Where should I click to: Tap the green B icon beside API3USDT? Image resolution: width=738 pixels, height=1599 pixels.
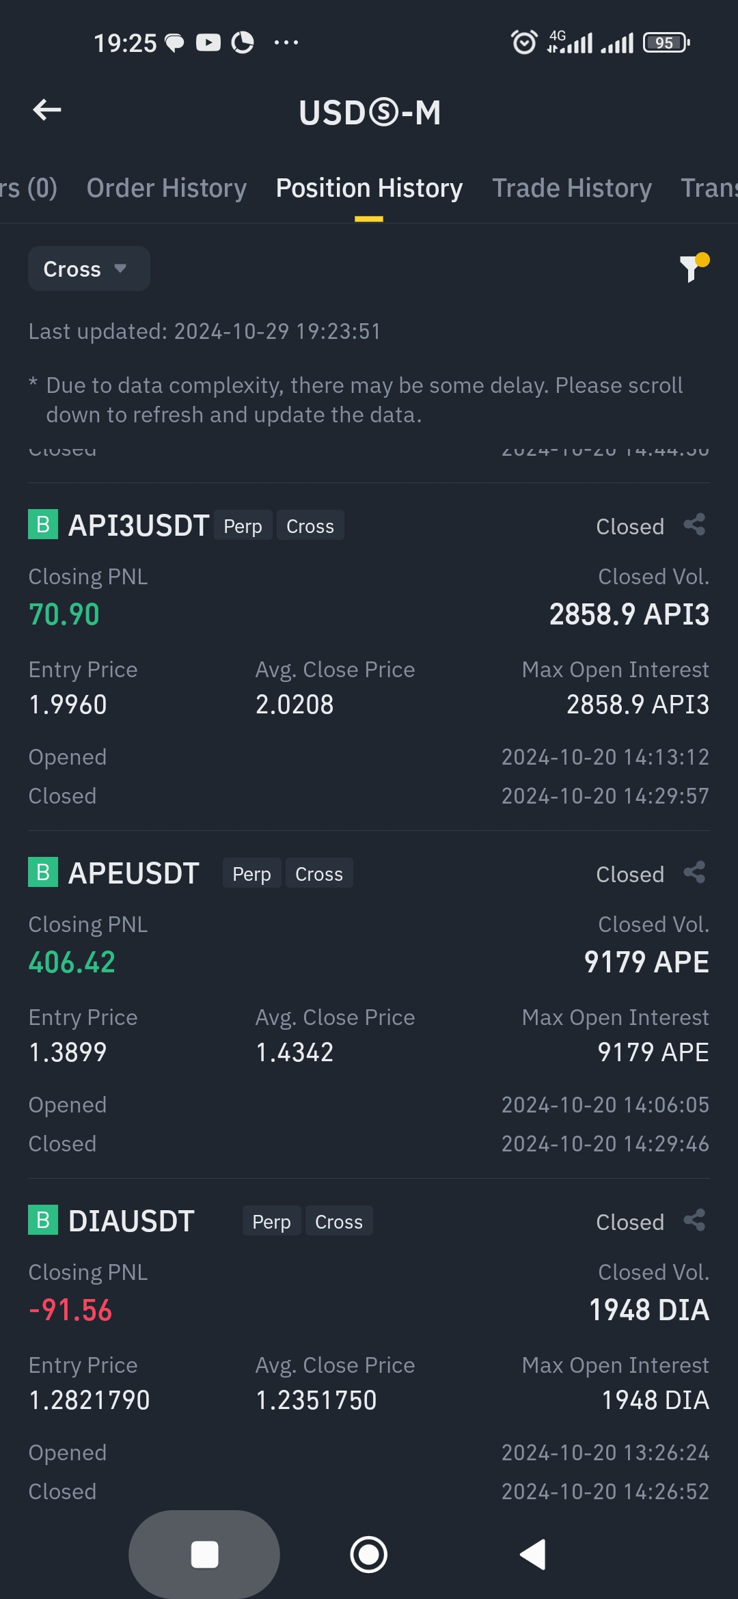[43, 525]
